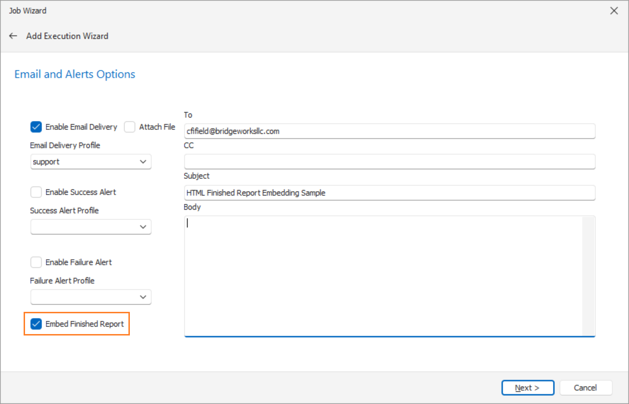This screenshot has width=629, height=404.
Task: Toggle Embed Finished Report checkbox
Action: [x=36, y=324]
